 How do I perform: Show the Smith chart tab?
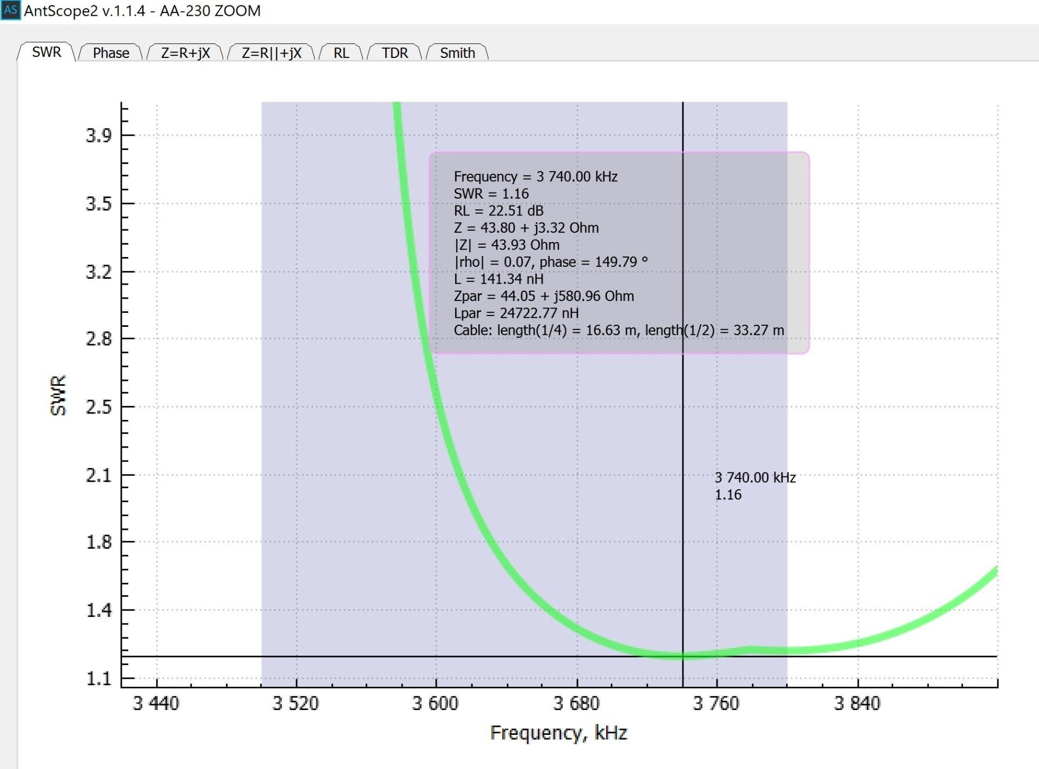[x=457, y=53]
